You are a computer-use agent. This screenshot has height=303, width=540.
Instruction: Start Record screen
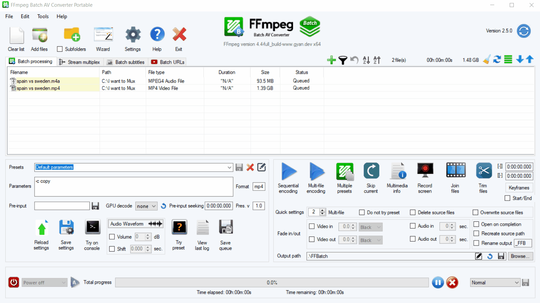point(425,171)
